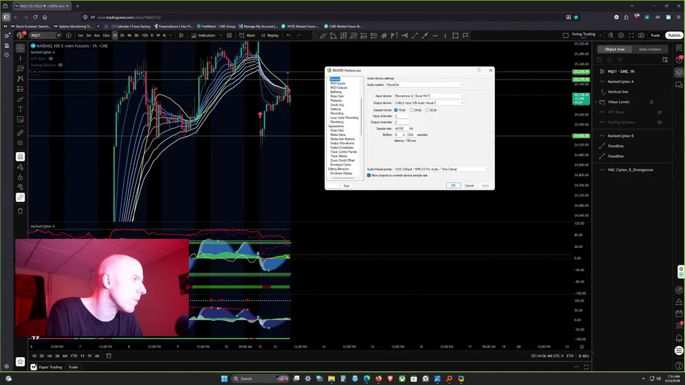Click the Input channels field
The image size is (685, 385).
[401, 116]
